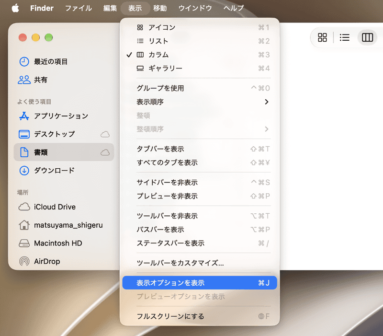The height and width of the screenshot is (336, 383).
Task: Choose サイドバーを非表示
Action: [200, 183]
